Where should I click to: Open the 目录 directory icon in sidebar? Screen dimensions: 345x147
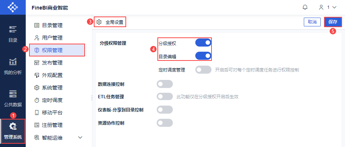tap(13, 29)
